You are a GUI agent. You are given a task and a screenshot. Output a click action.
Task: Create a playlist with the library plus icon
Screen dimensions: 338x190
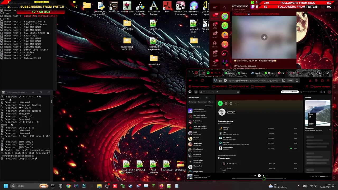207,98
